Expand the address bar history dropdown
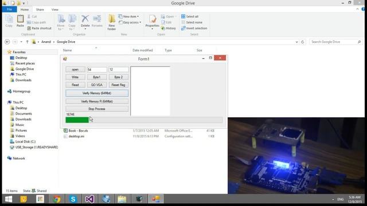367x206 pixels. (296, 42)
